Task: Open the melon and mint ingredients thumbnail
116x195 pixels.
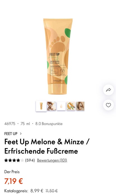Action: click(x=71, y=106)
